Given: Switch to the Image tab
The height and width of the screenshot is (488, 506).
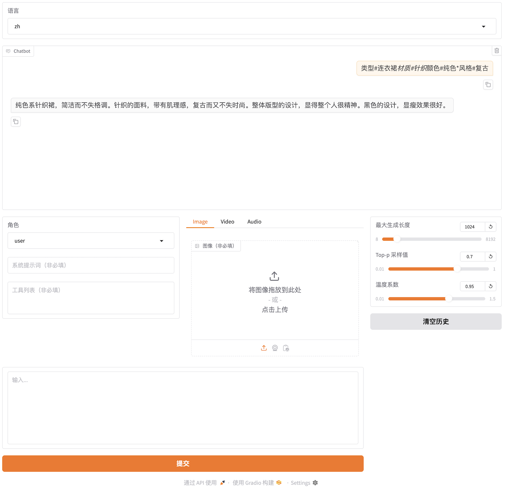Looking at the screenshot, I should [x=200, y=222].
